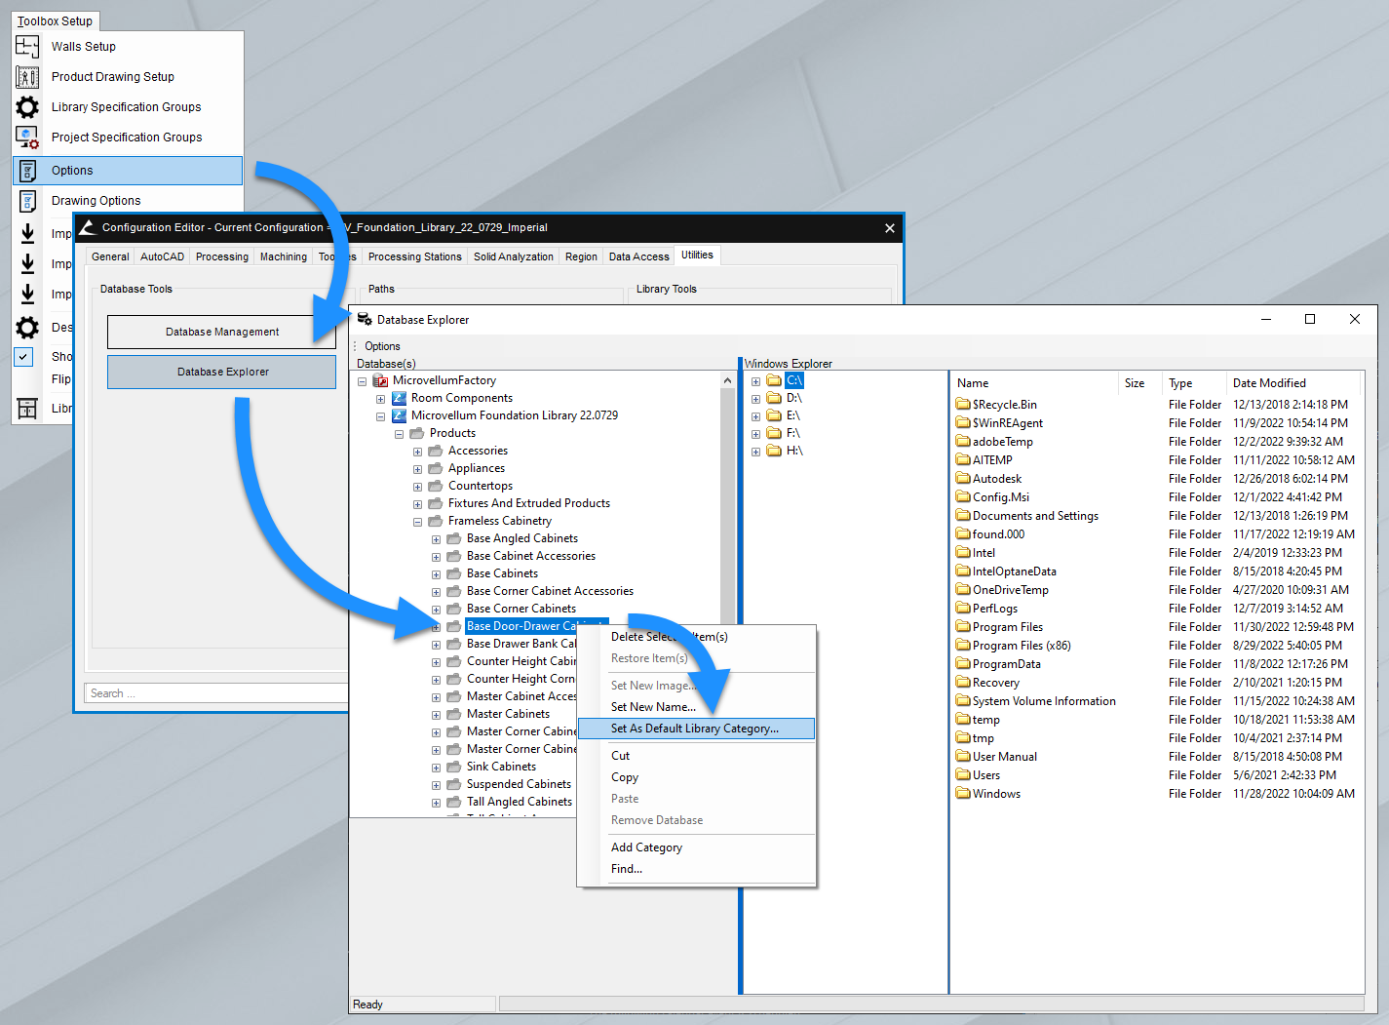This screenshot has height=1025, width=1389.
Task: Expand the Room Components node
Action: (x=381, y=399)
